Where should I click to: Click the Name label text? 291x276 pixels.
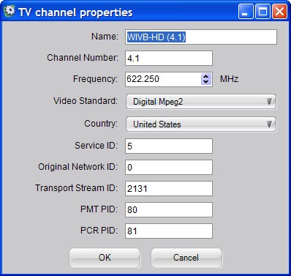(x=105, y=37)
